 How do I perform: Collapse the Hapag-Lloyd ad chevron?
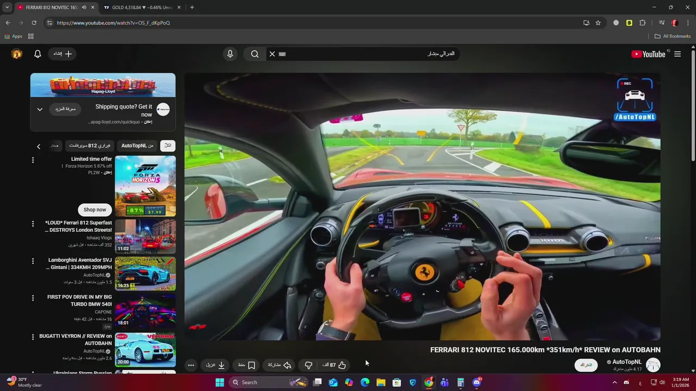[x=40, y=109]
